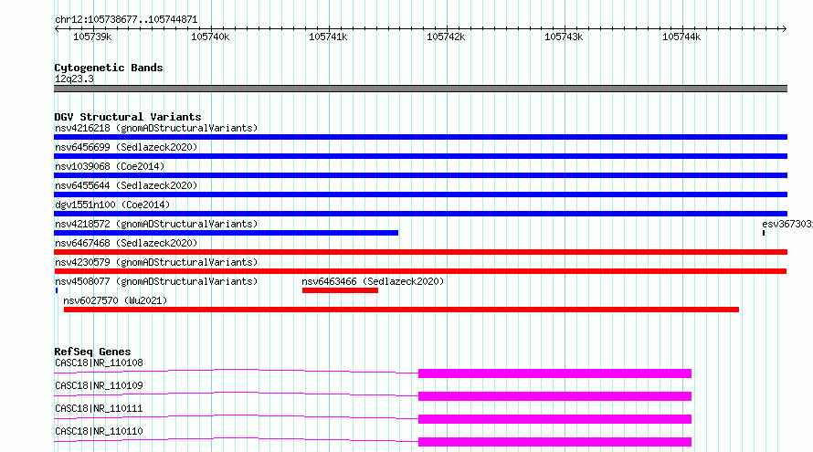The image size is (813, 452).
Task: Click the nsv6456699 (Sedlazeck2020) label
Action: coord(126,147)
